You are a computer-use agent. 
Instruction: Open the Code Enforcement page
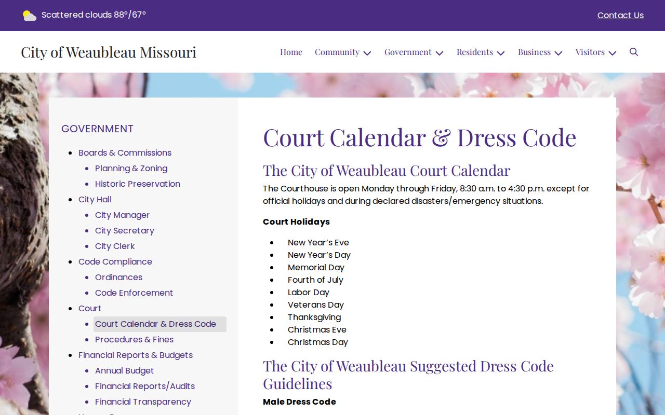134,293
